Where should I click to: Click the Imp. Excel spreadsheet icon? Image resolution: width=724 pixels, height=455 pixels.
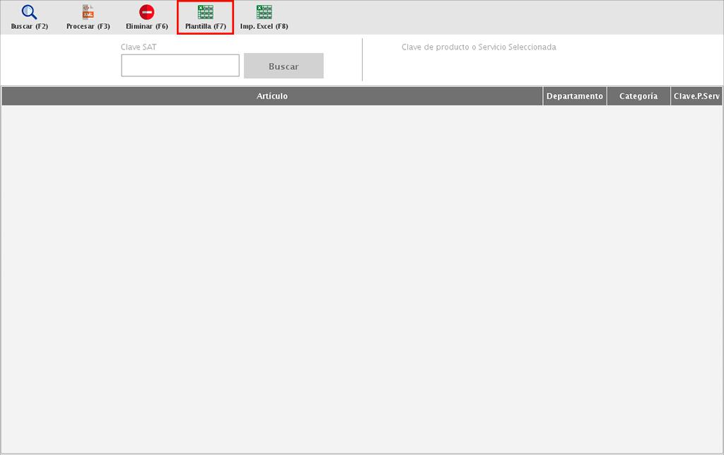point(264,12)
